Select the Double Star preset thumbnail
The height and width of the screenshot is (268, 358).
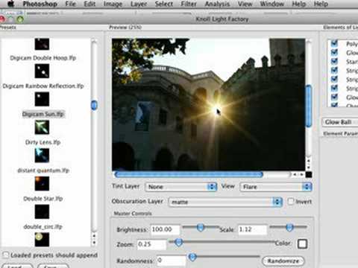pyautogui.click(x=42, y=183)
